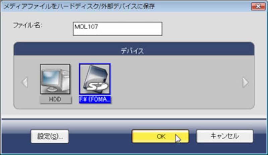
Task: Click the MOL107 text in filename box
Action: (x=86, y=27)
